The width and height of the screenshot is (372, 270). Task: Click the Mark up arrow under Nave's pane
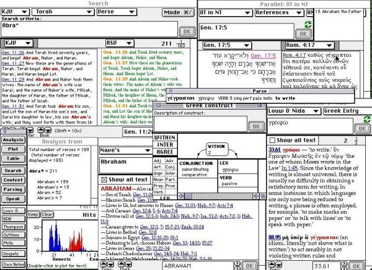122,264
